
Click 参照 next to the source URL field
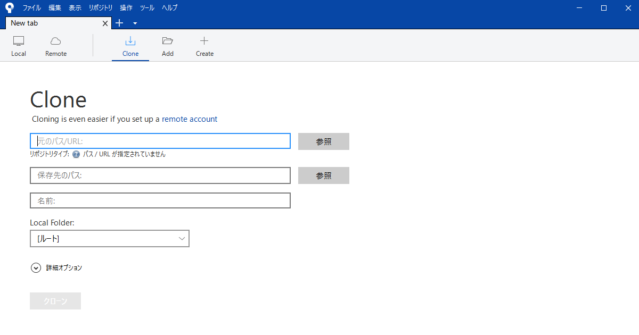click(x=323, y=141)
